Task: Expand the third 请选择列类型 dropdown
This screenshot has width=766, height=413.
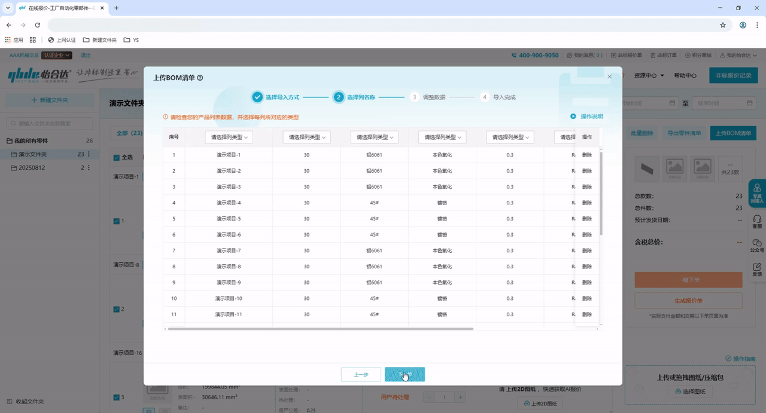Action: (x=374, y=137)
